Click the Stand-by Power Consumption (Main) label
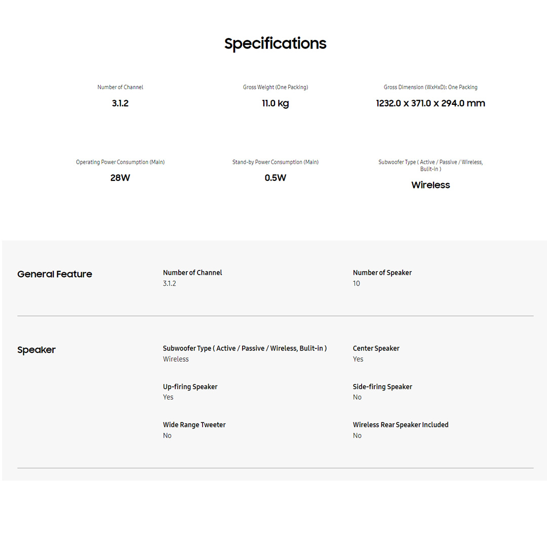 point(275,162)
